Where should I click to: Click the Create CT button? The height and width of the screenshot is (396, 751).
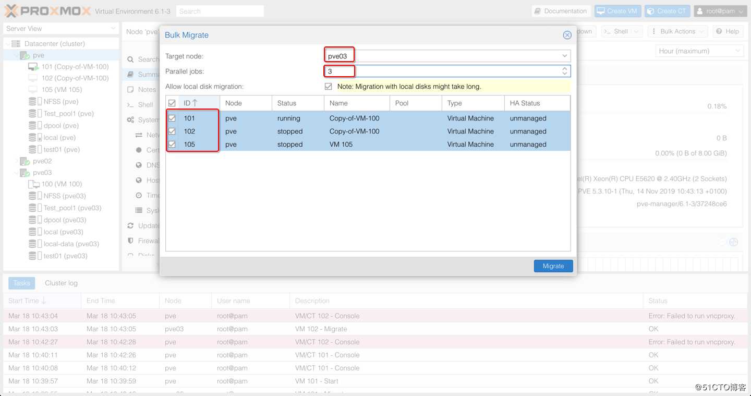click(x=667, y=11)
